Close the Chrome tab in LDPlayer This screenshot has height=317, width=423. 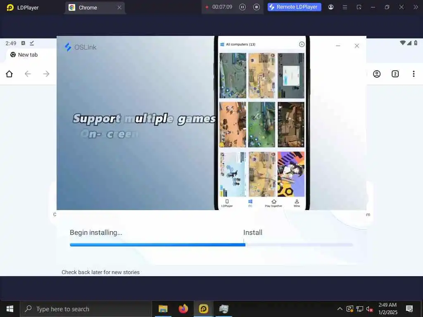tap(119, 7)
